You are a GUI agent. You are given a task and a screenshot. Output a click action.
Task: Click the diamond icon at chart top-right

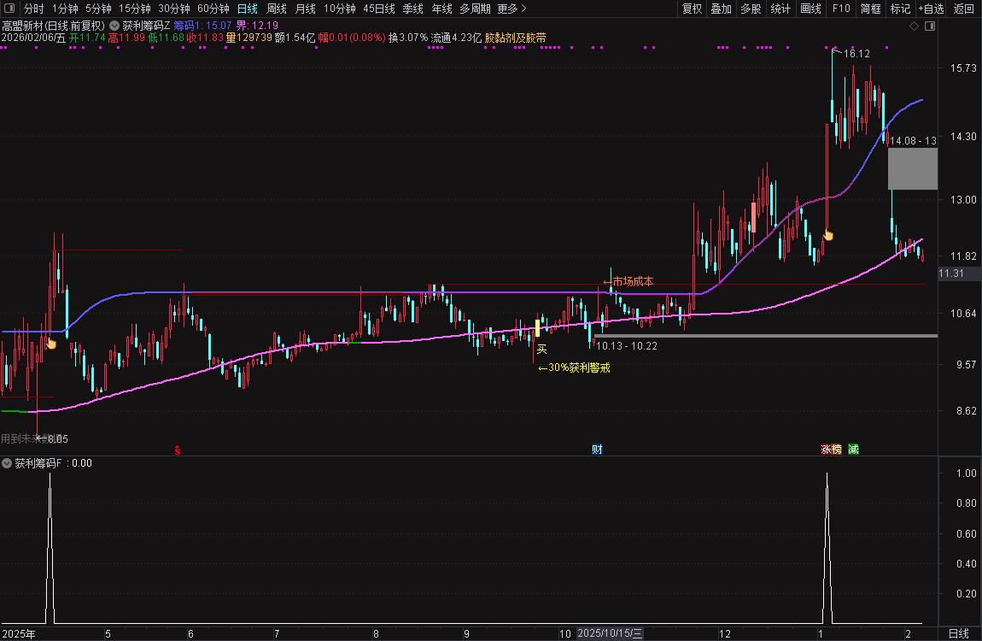click(x=914, y=27)
